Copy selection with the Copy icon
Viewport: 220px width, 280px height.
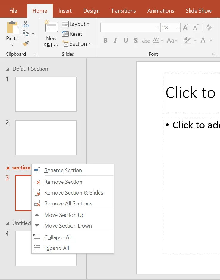click(26, 34)
